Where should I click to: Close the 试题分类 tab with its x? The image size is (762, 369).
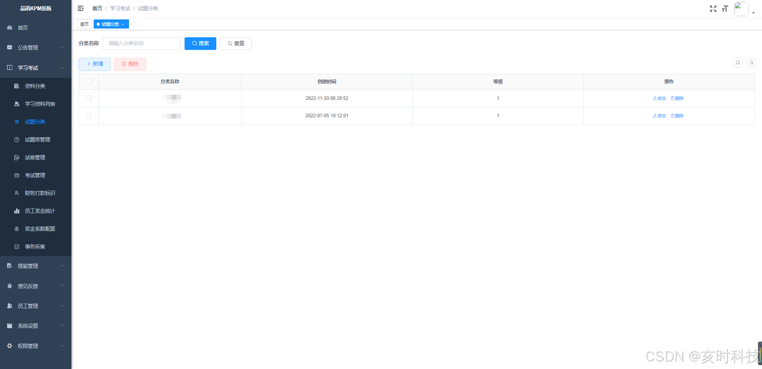pyautogui.click(x=123, y=25)
